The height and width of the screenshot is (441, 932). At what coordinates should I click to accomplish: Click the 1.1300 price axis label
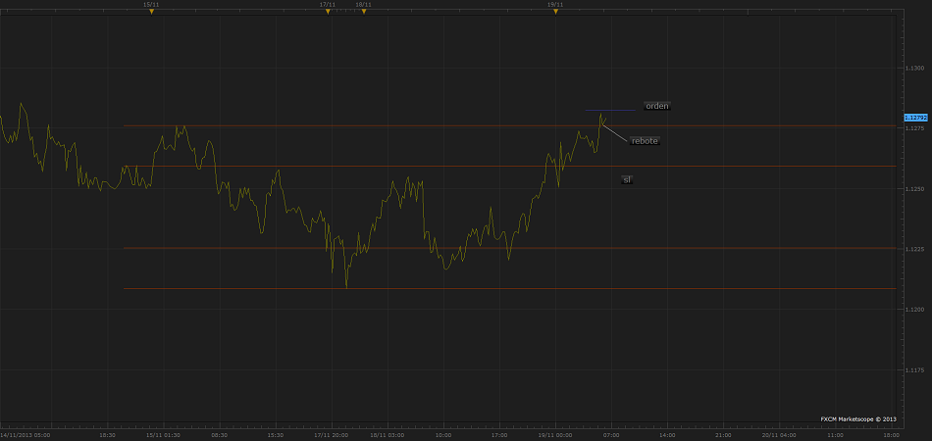914,68
